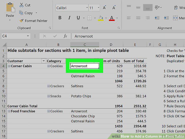Set Middle Align vertical alignment
The image size is (185, 139).
pos(138,7)
